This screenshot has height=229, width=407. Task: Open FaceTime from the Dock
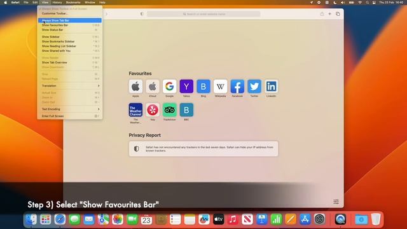(132, 219)
